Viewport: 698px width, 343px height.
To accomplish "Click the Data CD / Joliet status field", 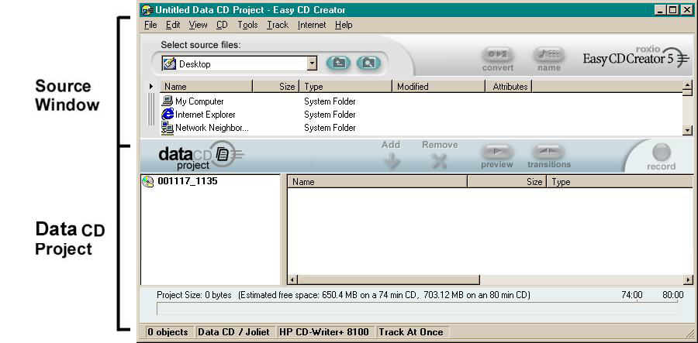I will pos(234,332).
